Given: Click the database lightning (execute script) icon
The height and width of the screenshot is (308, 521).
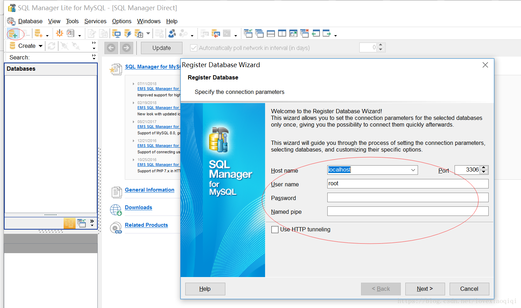Looking at the screenshot, I should coord(128,33).
